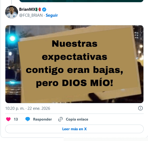Click the blue reply speech bubble icon

(28, 119)
